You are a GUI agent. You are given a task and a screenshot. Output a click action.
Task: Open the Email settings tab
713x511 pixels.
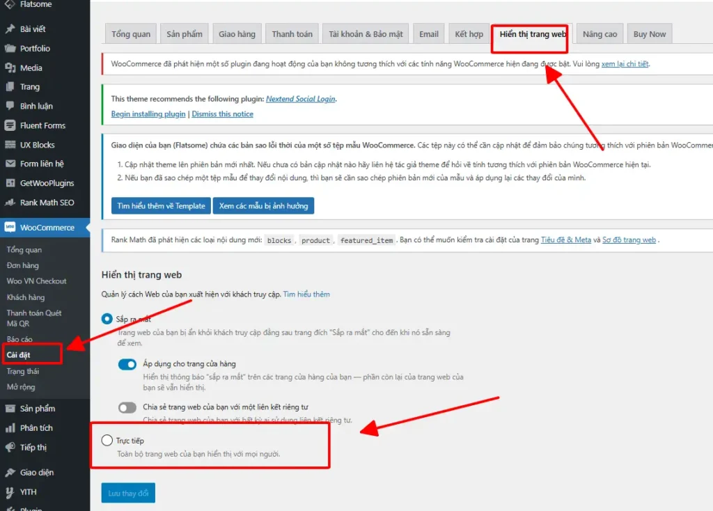point(429,34)
